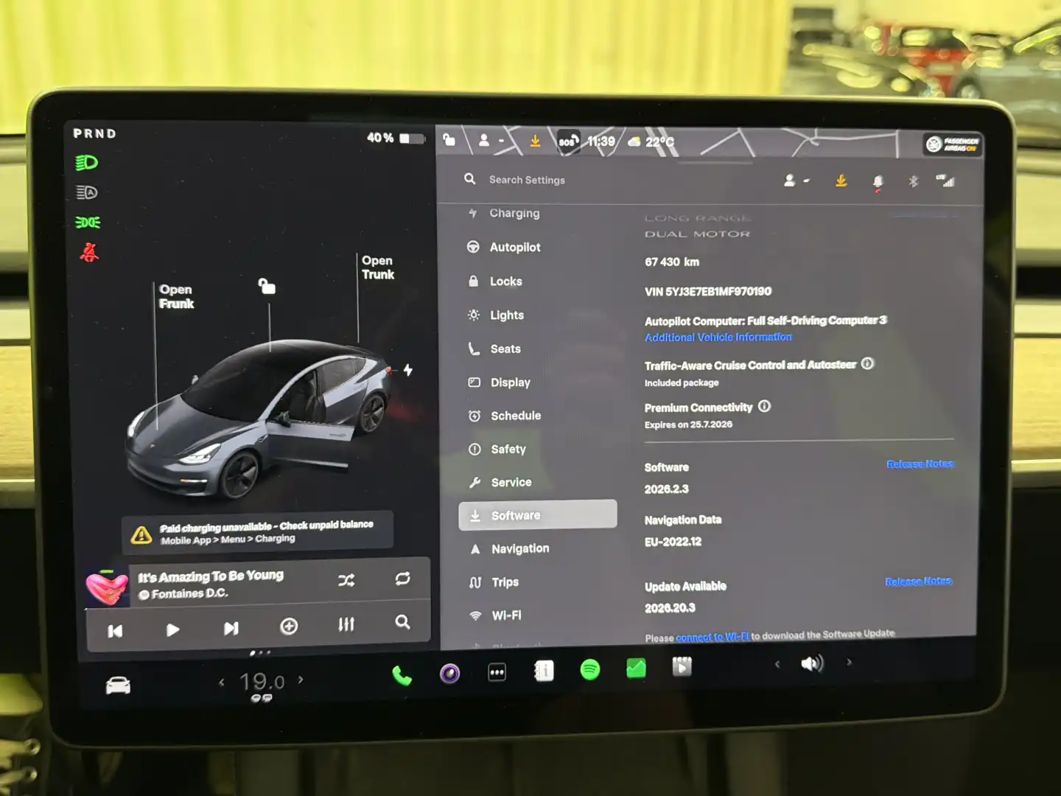The width and height of the screenshot is (1061, 796).
Task: Tap the SOS dashcam icon in status bar
Action: point(568,141)
